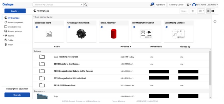Click the 5:53 PM Oct 14 modified time
Screen dimensions: 224x104
127,85
